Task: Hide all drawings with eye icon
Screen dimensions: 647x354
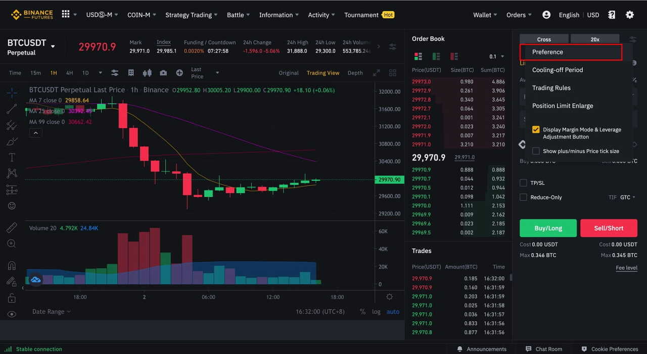Action: click(x=12, y=314)
